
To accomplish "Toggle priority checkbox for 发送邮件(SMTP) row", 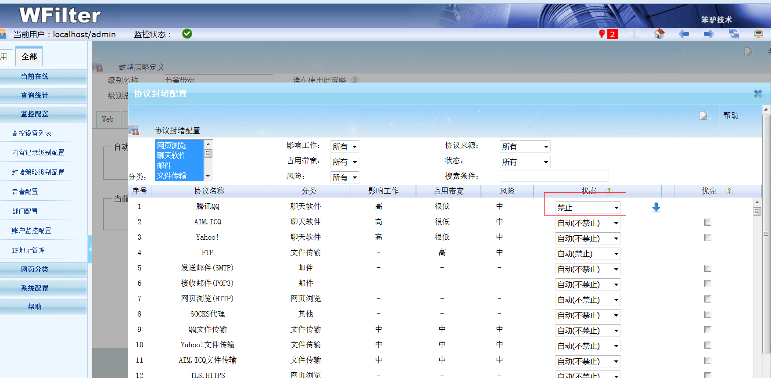I will coord(707,268).
